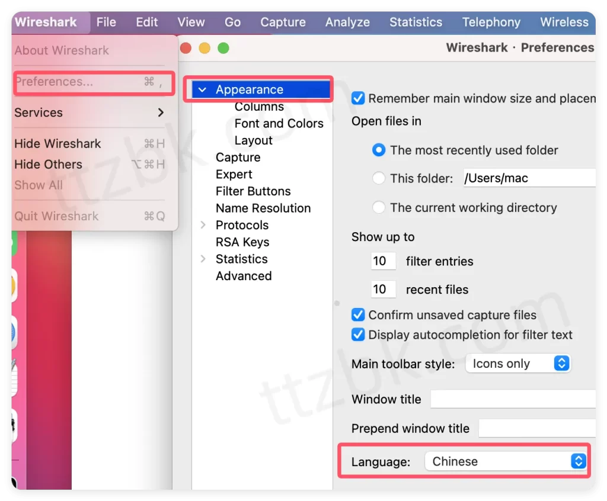The image size is (607, 501).
Task: Open the Analyze menu
Action: (x=347, y=22)
